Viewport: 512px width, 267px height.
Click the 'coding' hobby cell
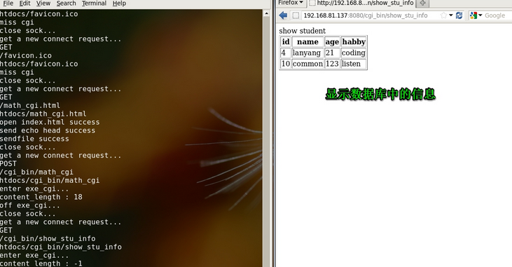click(354, 53)
